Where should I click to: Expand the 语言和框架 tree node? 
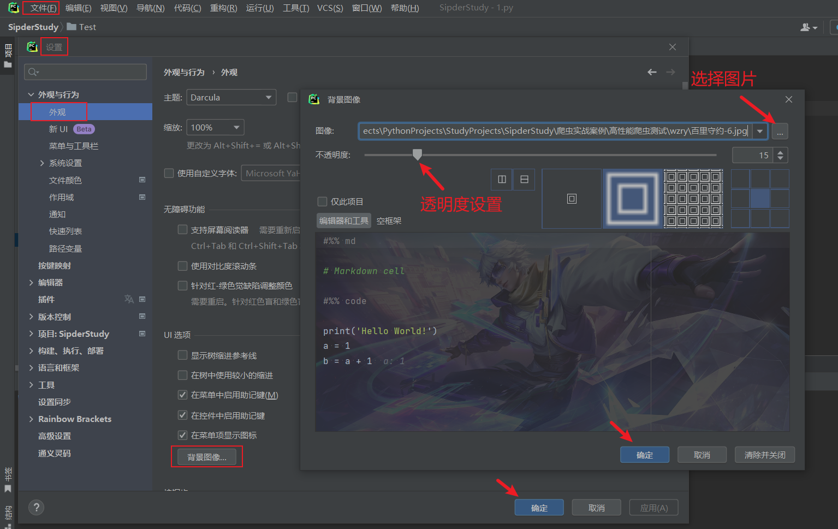[x=31, y=367]
